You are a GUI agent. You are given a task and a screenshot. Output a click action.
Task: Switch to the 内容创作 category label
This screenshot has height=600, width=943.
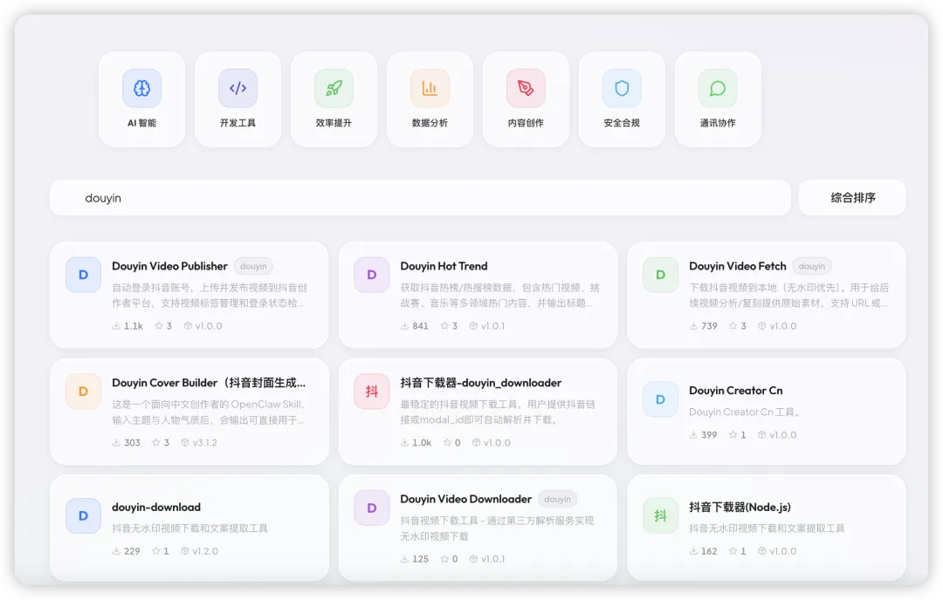click(526, 123)
